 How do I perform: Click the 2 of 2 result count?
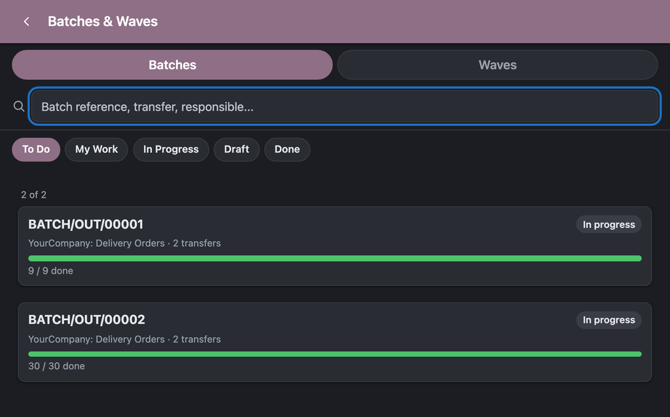tap(34, 194)
